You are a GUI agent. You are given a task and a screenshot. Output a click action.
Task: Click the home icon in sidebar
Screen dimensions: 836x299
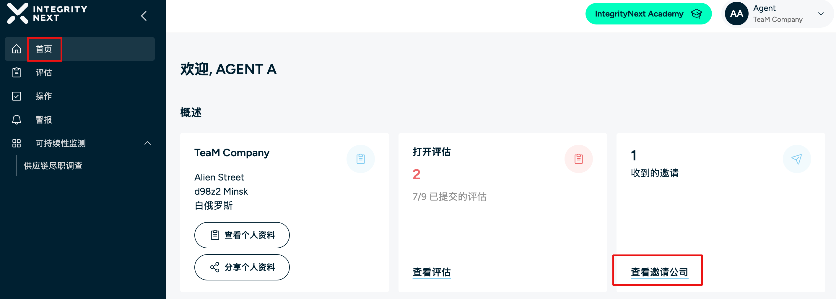click(17, 49)
